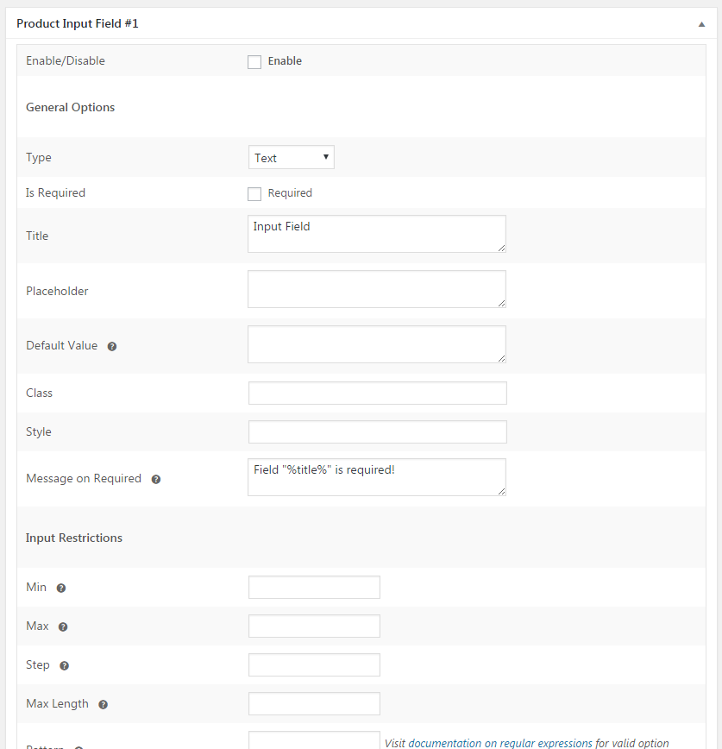
Task: Click the Min help tooltip icon
Action: tap(61, 588)
